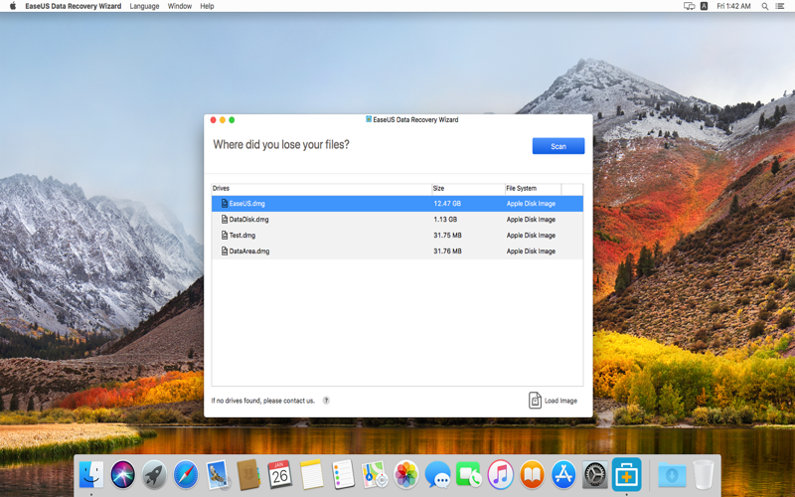
Task: Click the Load Image label
Action: [560, 401]
